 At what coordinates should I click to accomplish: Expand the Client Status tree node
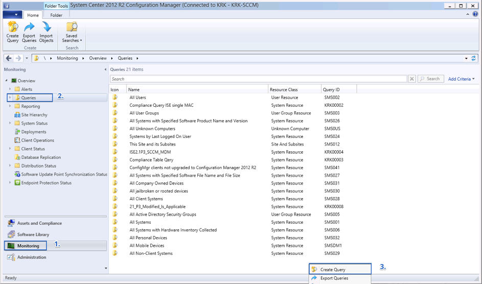pyautogui.click(x=10, y=149)
